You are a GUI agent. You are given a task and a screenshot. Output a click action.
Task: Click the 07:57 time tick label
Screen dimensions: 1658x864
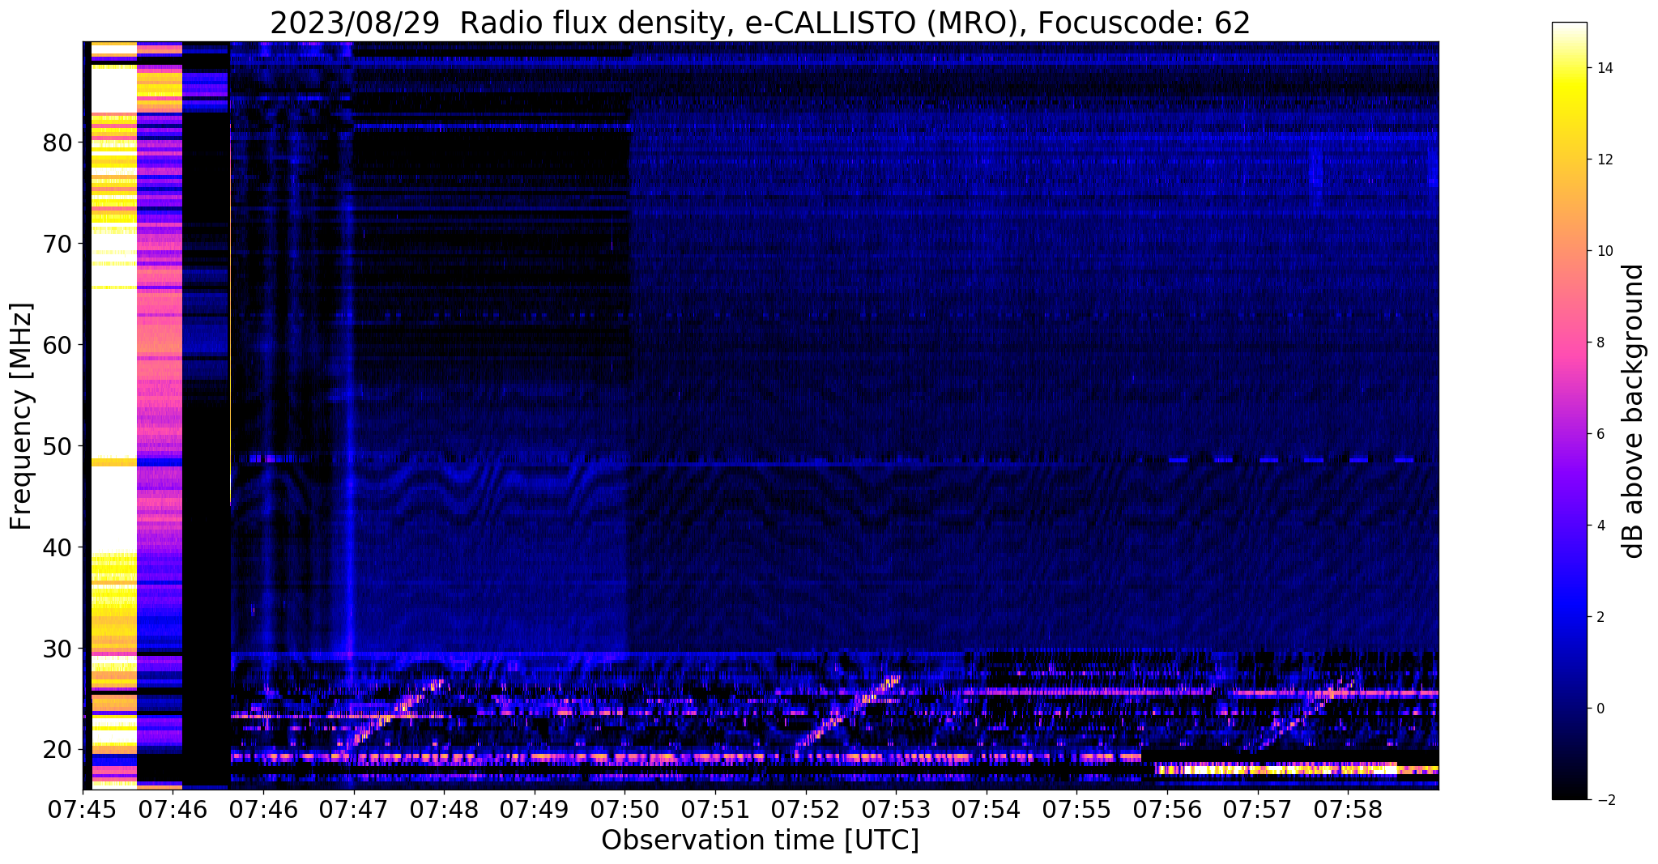click(x=1258, y=809)
